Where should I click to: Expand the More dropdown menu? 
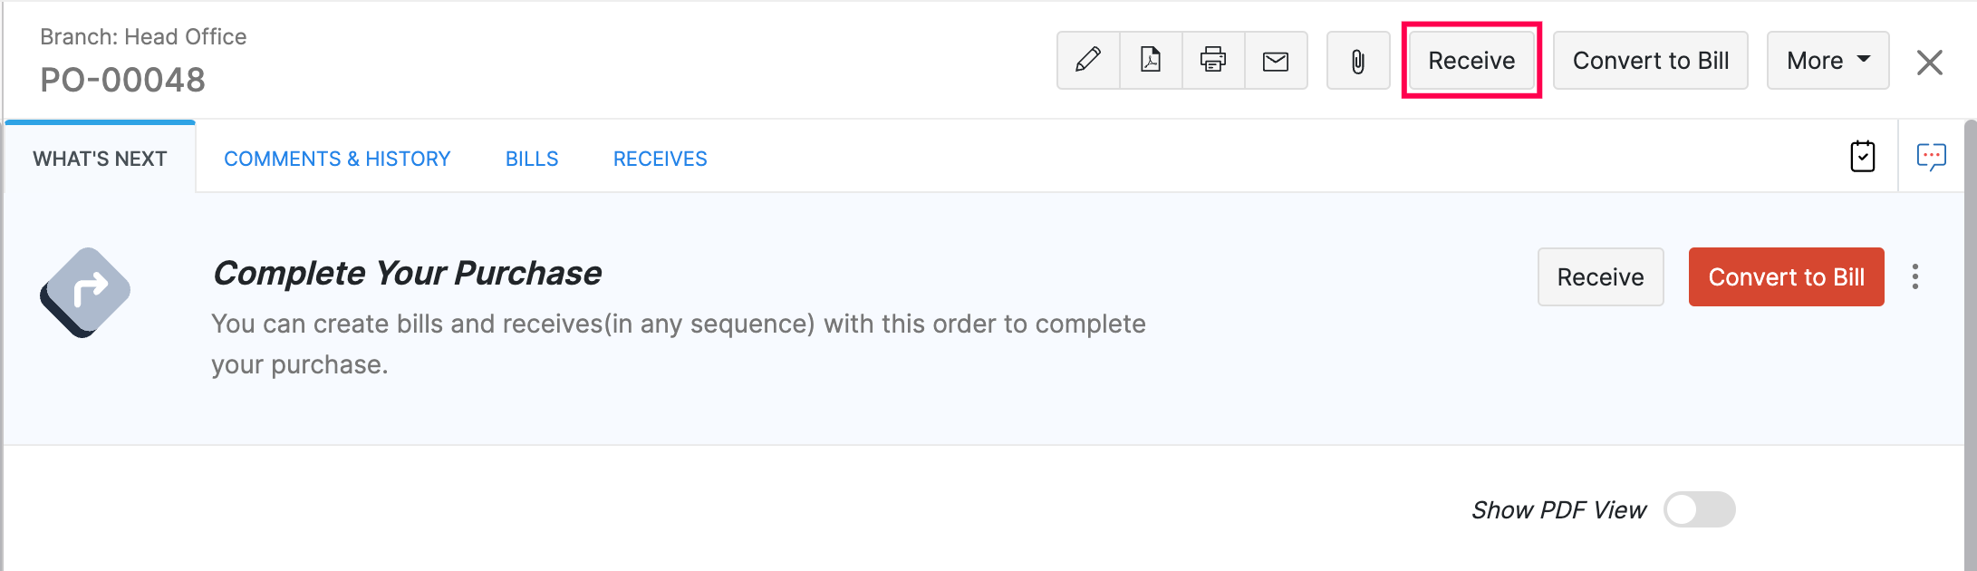click(x=1827, y=61)
